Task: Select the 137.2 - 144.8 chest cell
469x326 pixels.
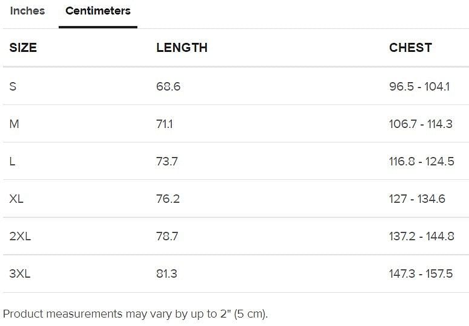Action: pyautogui.click(x=421, y=236)
